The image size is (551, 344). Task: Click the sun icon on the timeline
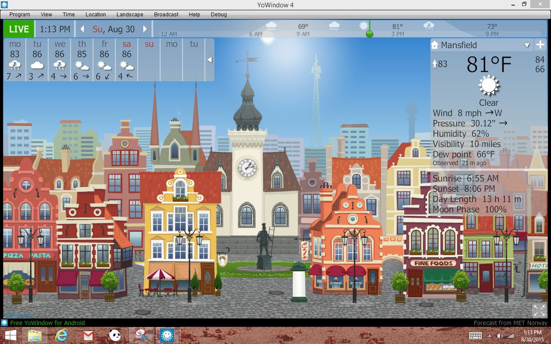364,26
